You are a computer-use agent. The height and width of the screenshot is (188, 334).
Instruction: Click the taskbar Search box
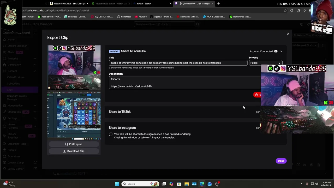(141, 184)
